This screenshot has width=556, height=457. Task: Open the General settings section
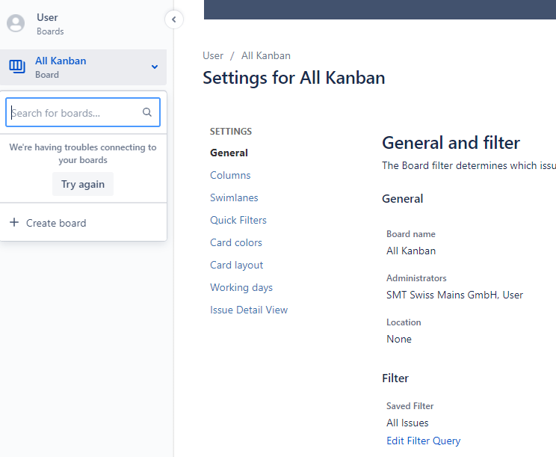(x=229, y=153)
